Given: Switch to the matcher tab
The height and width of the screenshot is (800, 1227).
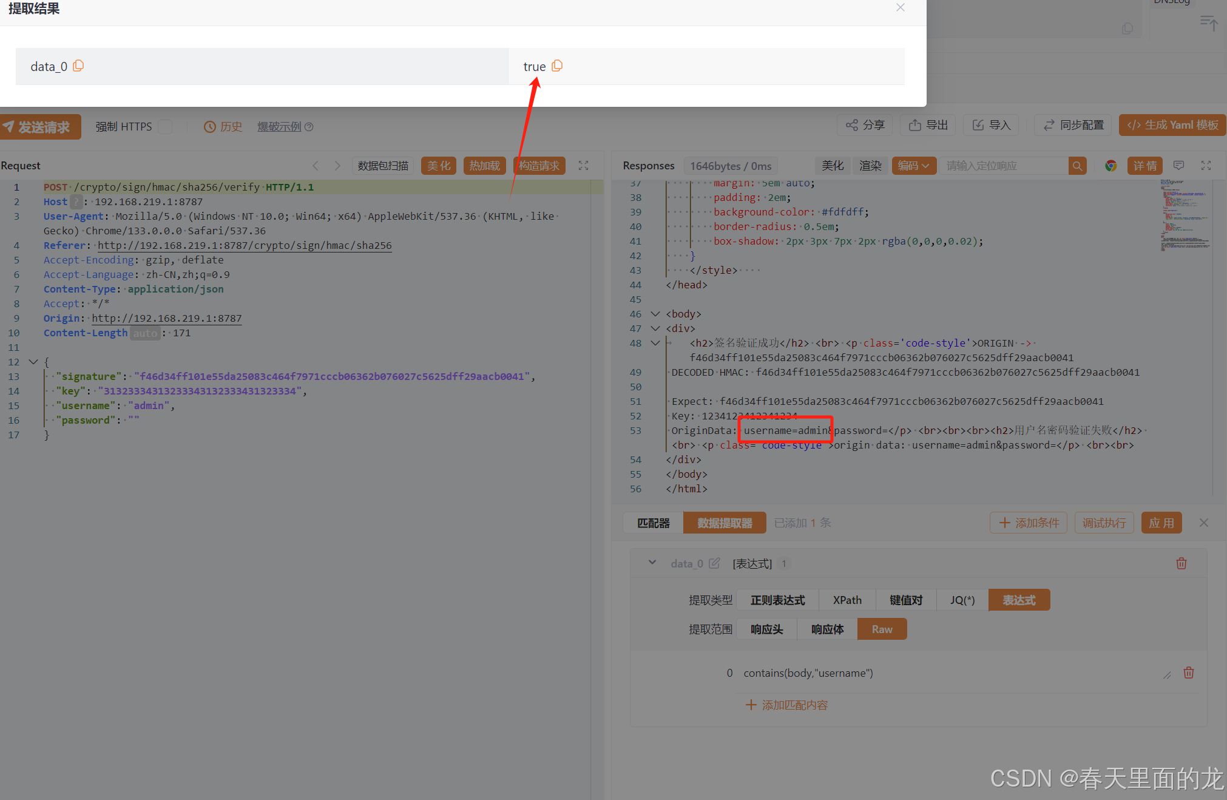Looking at the screenshot, I should point(653,523).
